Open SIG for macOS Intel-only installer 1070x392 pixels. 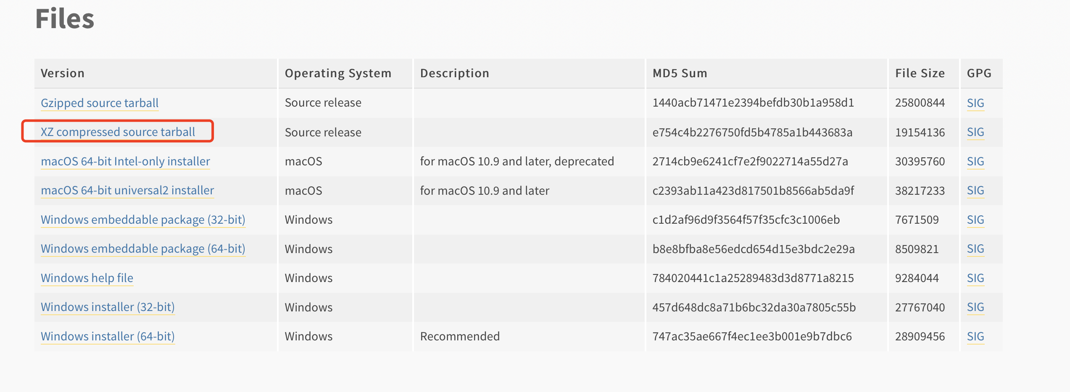pos(975,161)
